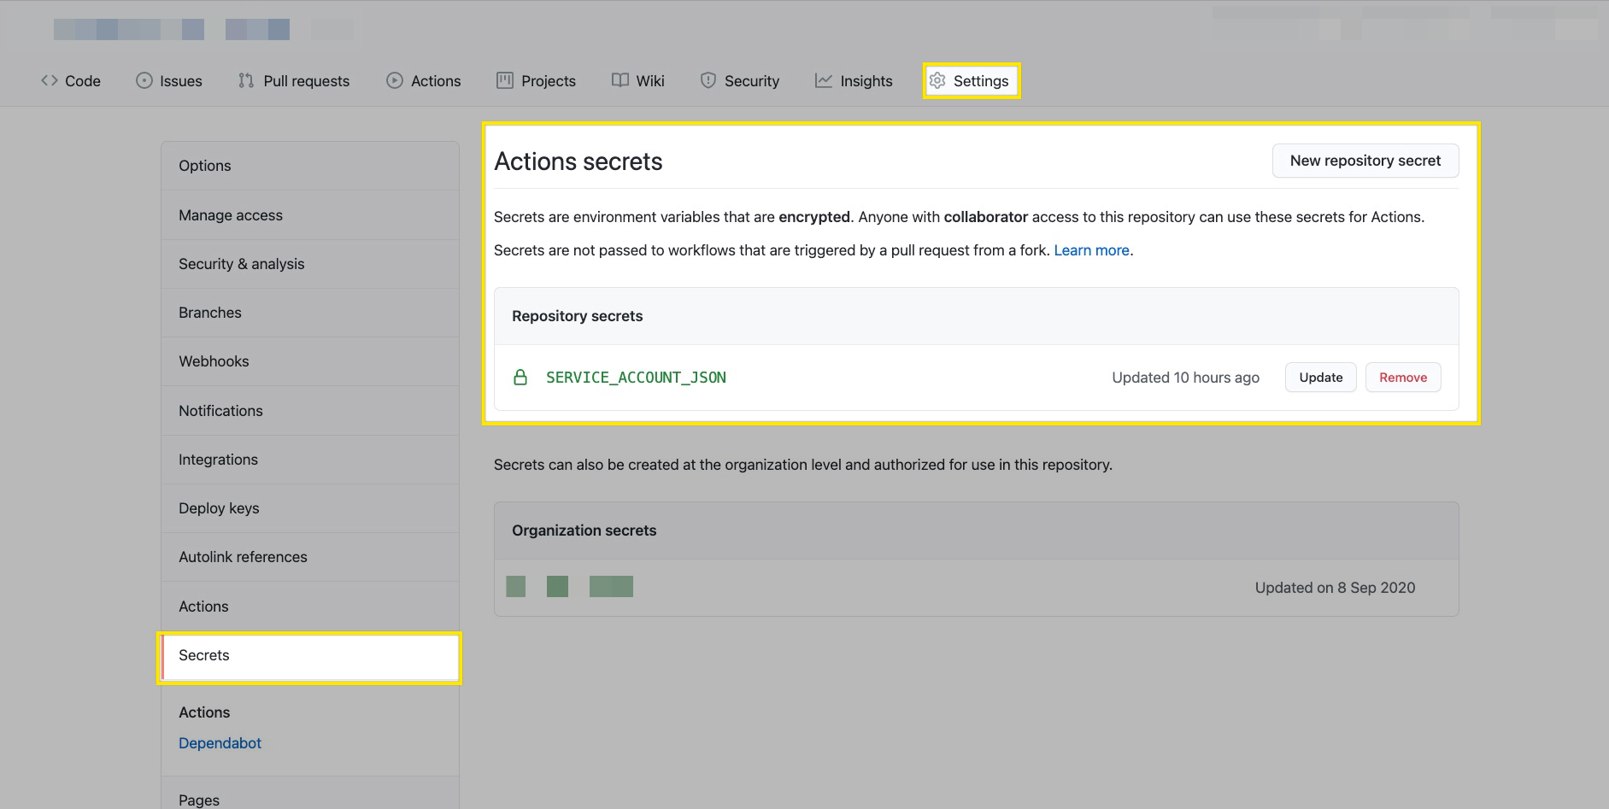Select Secrets in the sidebar
1609x809 pixels.
coord(310,656)
